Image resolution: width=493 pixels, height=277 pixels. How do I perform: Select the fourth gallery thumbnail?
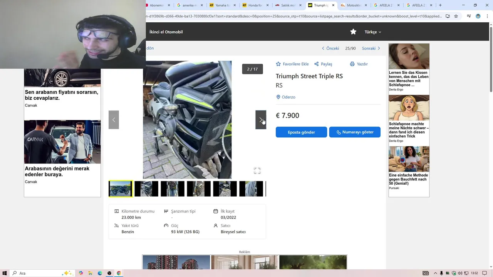coord(199,189)
